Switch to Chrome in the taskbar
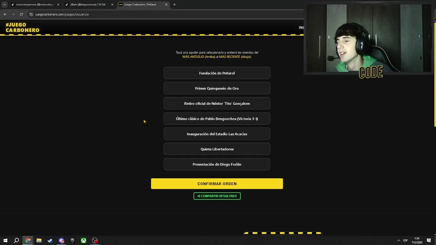 click(28, 241)
